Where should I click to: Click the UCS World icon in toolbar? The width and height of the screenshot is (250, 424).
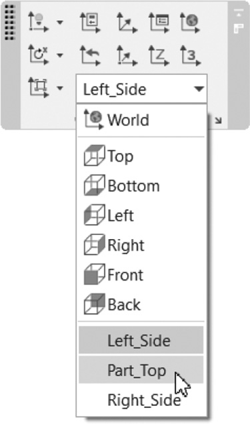click(x=190, y=23)
